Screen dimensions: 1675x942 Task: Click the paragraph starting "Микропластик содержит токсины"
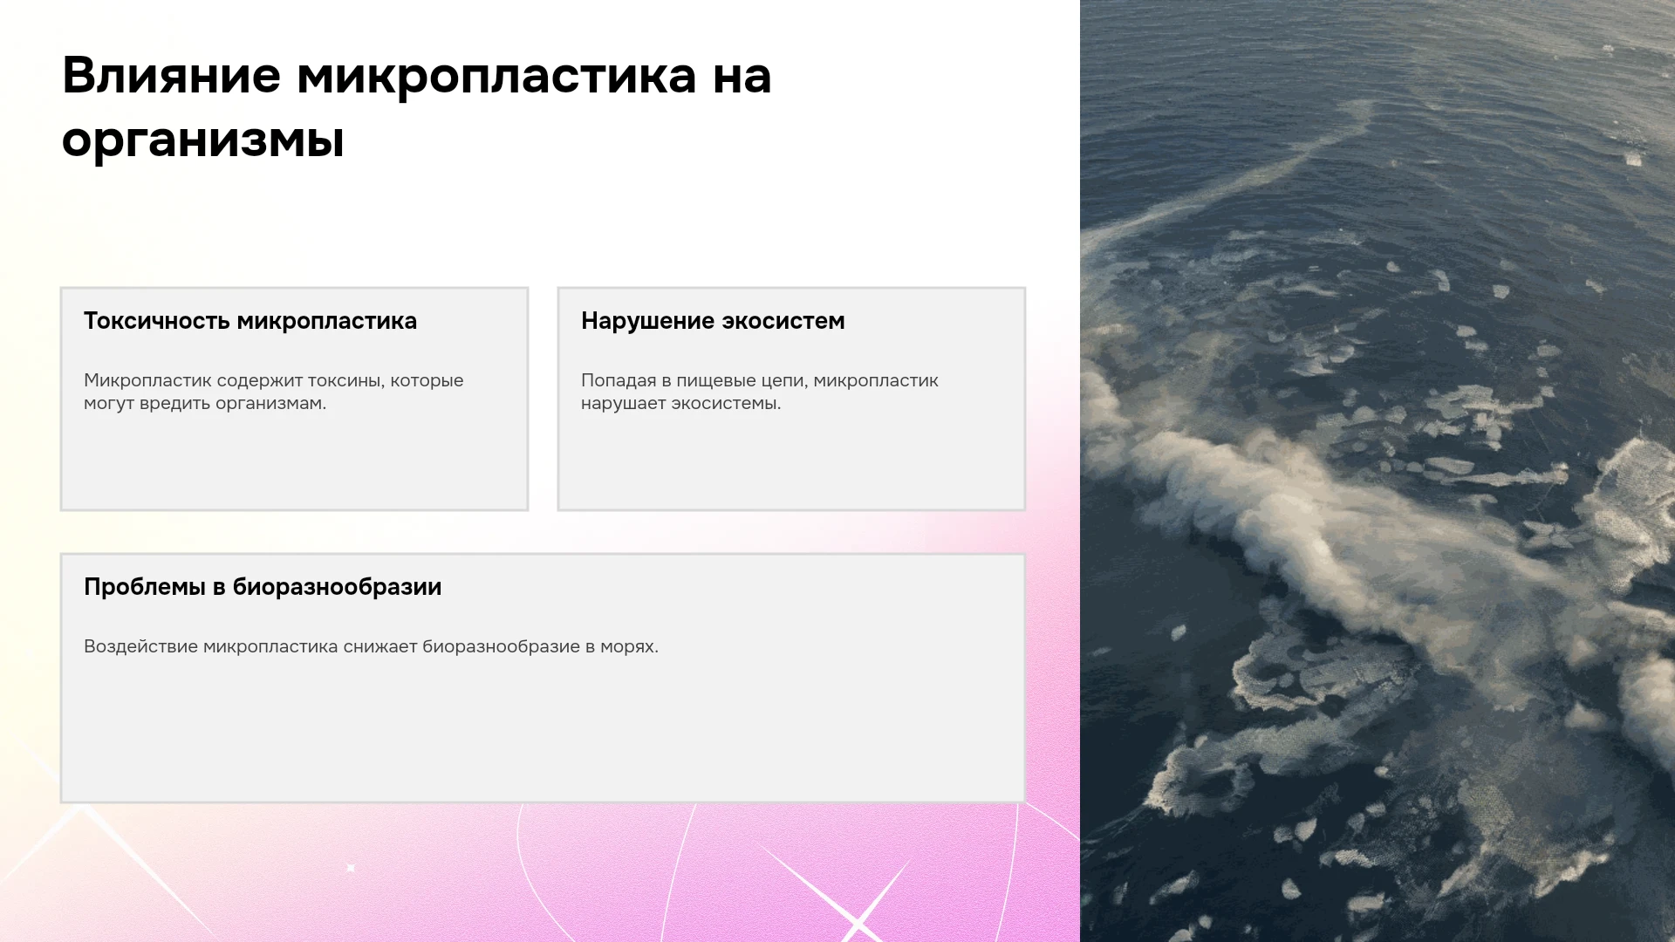(274, 392)
